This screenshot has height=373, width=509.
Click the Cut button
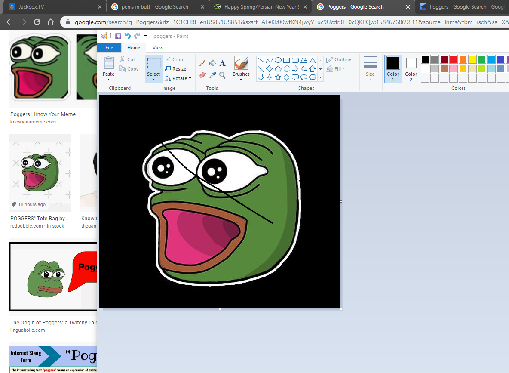click(x=127, y=59)
